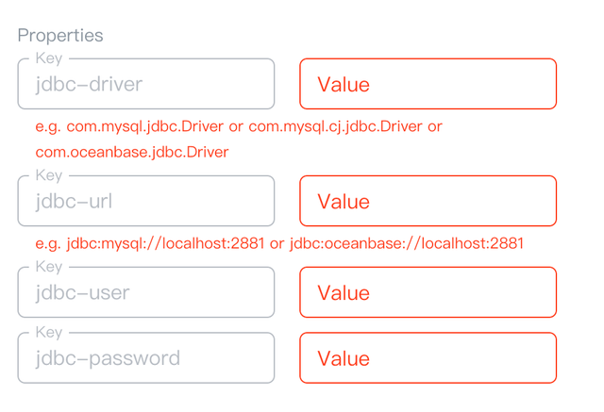The image size is (604, 412).
Task: Click the Key label above jdbc-password
Action: (x=48, y=333)
